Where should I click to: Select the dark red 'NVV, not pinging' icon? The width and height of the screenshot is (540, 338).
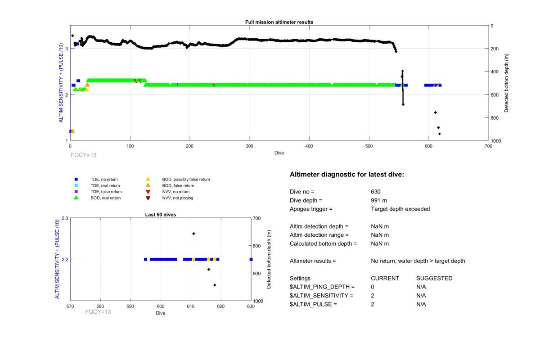point(148,198)
